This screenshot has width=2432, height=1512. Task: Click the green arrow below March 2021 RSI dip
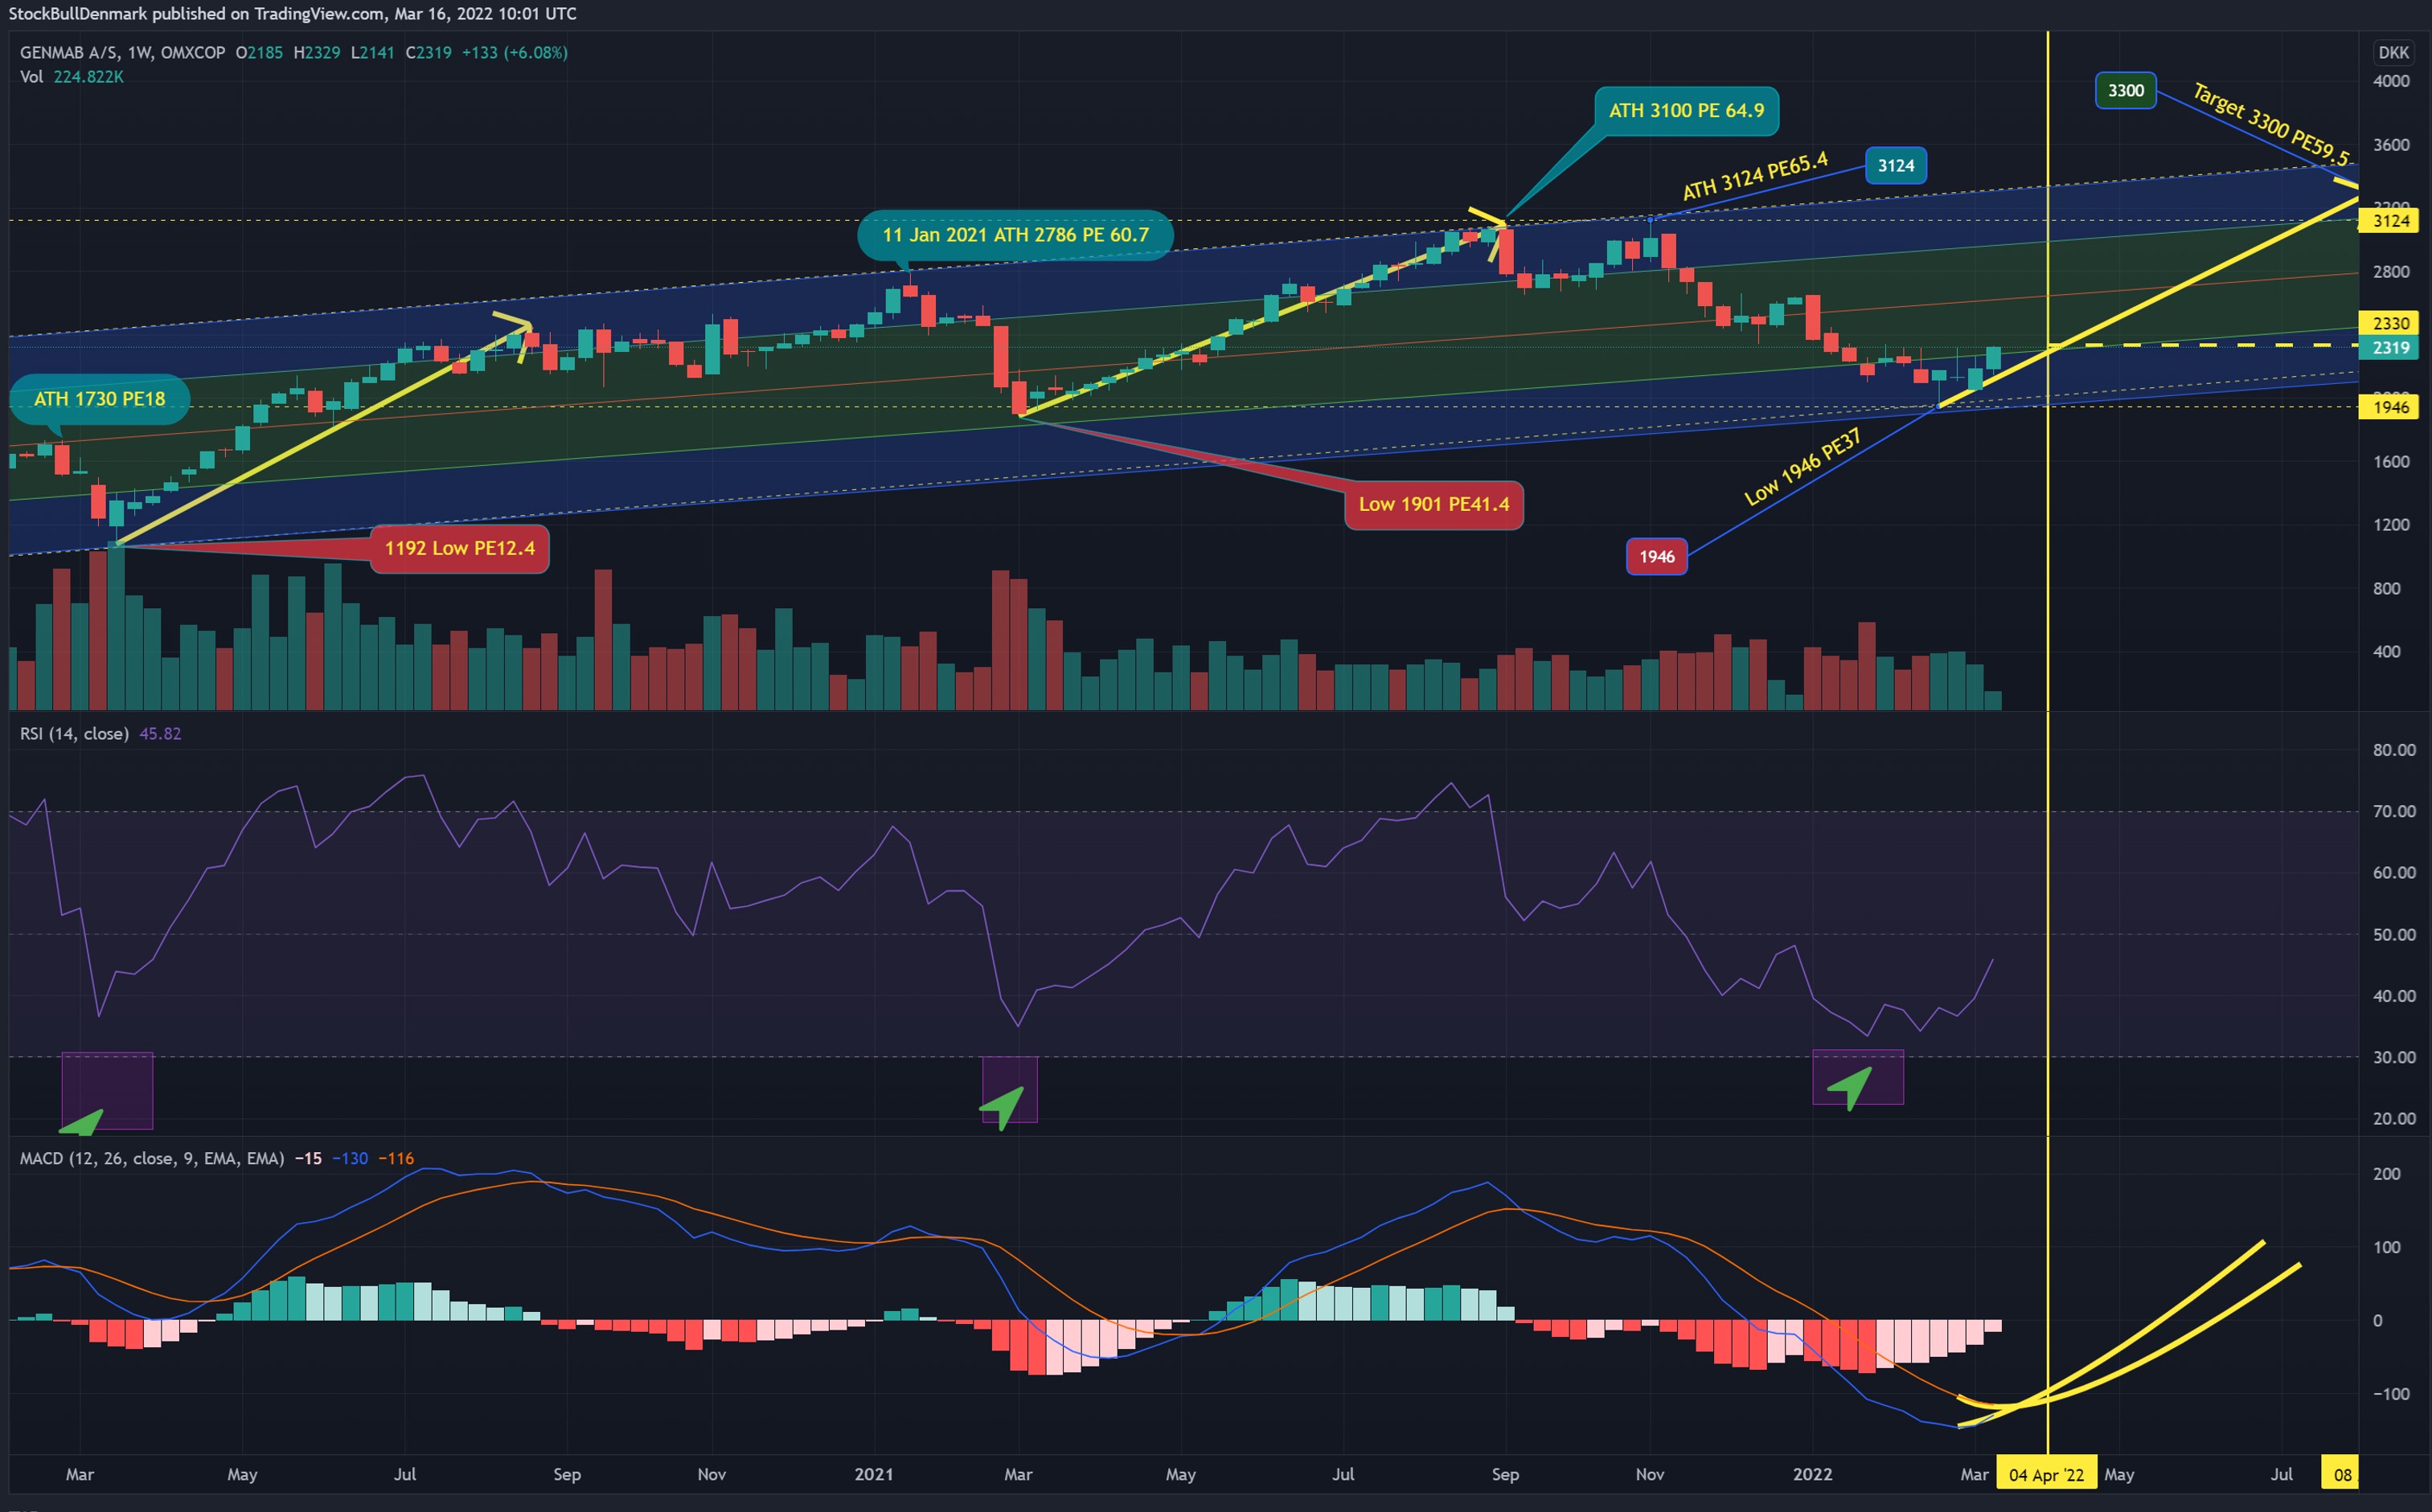click(x=1003, y=1108)
